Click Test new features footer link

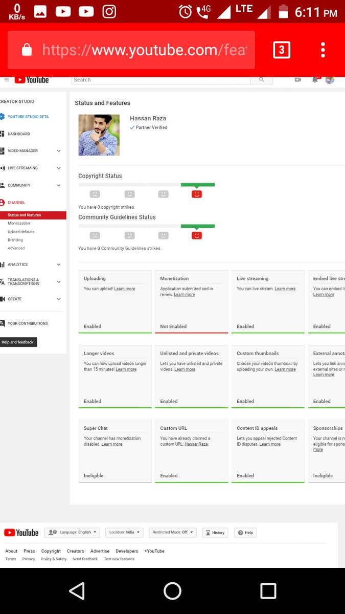119,559
